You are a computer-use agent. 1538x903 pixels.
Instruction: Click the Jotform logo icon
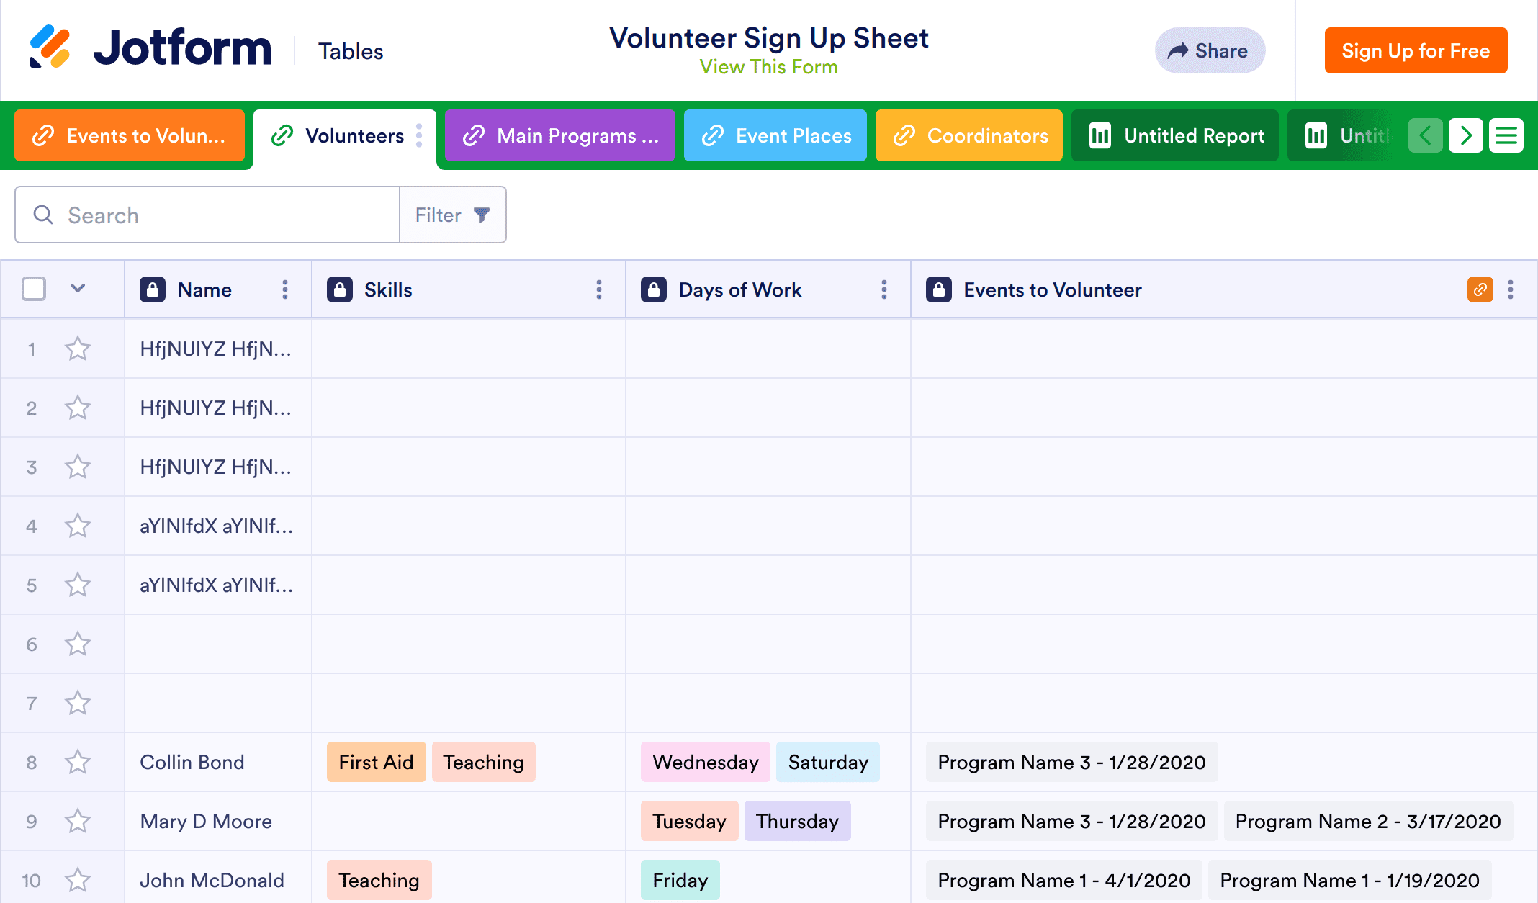click(49, 48)
